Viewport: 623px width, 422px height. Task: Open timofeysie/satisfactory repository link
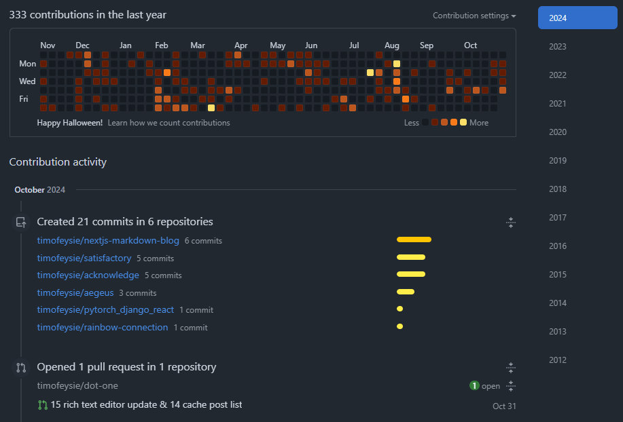click(x=84, y=258)
